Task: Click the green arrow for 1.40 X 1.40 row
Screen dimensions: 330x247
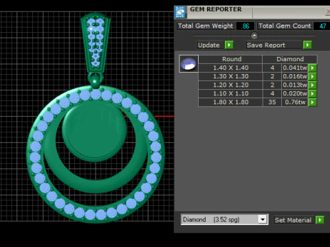Action: [313, 68]
